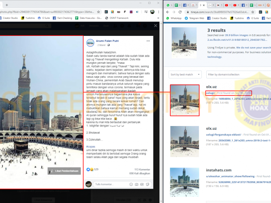Screen dimensions: 271x203
Task: Switch to second YouTube tab in right browser
Action: [x=235, y=5]
